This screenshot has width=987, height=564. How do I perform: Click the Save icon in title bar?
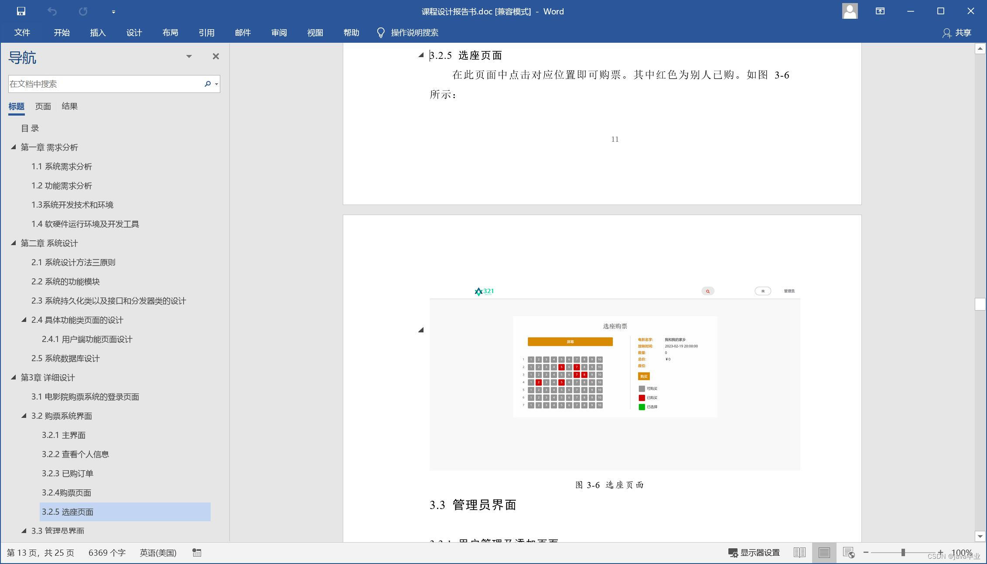[21, 11]
